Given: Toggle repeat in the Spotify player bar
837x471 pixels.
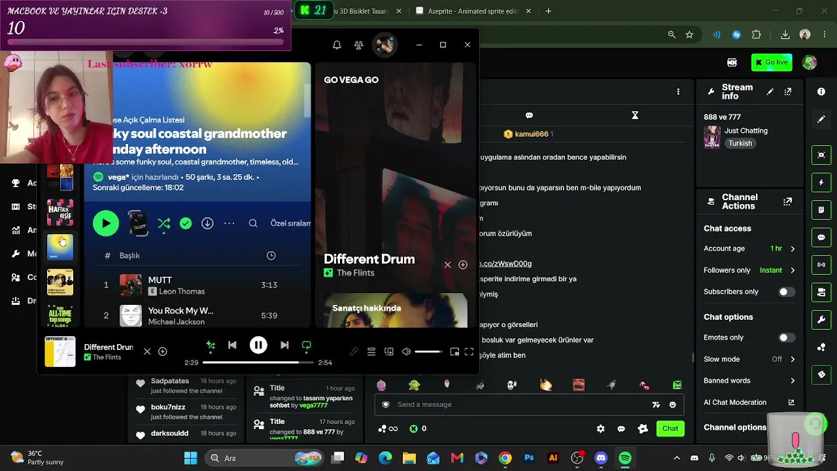Looking at the screenshot, I should (x=306, y=345).
